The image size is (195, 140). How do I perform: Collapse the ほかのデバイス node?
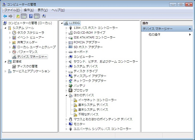(66, 95)
